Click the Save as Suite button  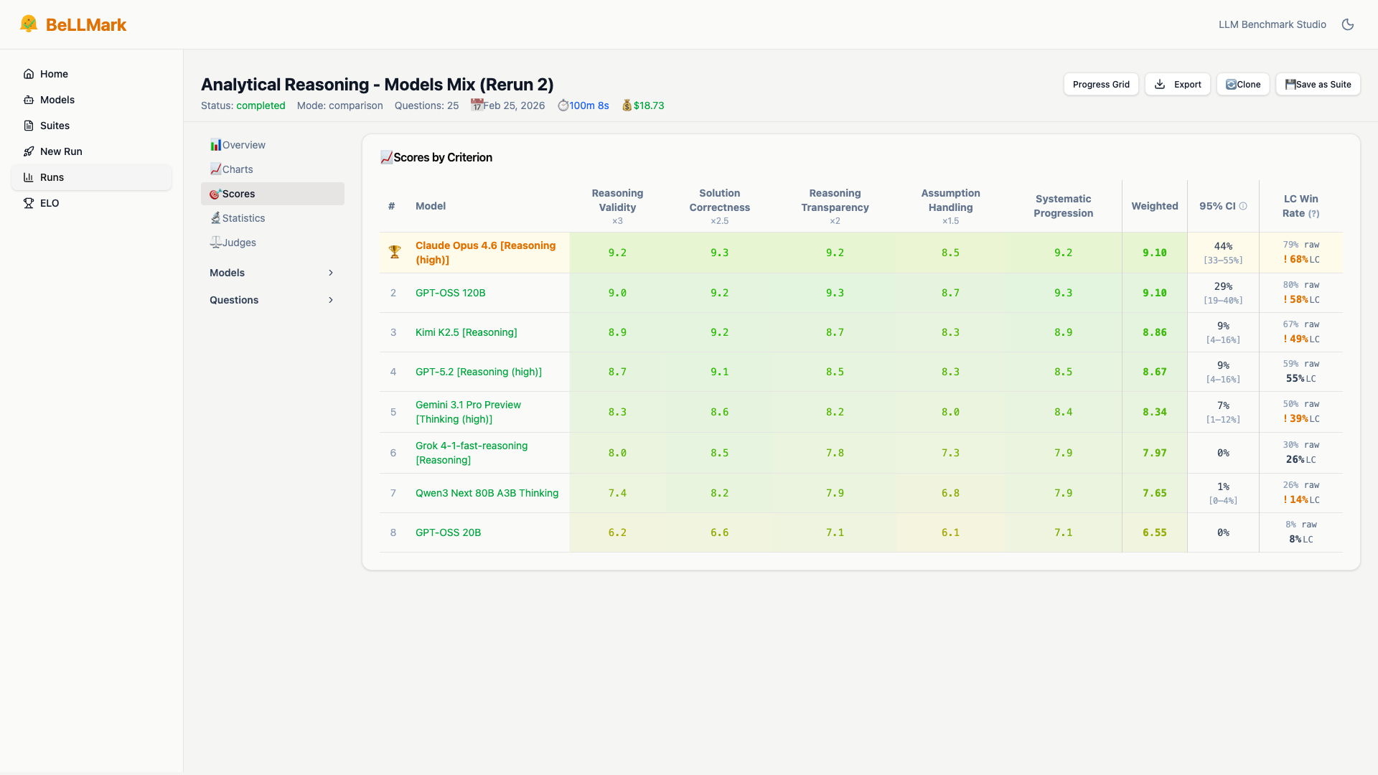pyautogui.click(x=1318, y=84)
